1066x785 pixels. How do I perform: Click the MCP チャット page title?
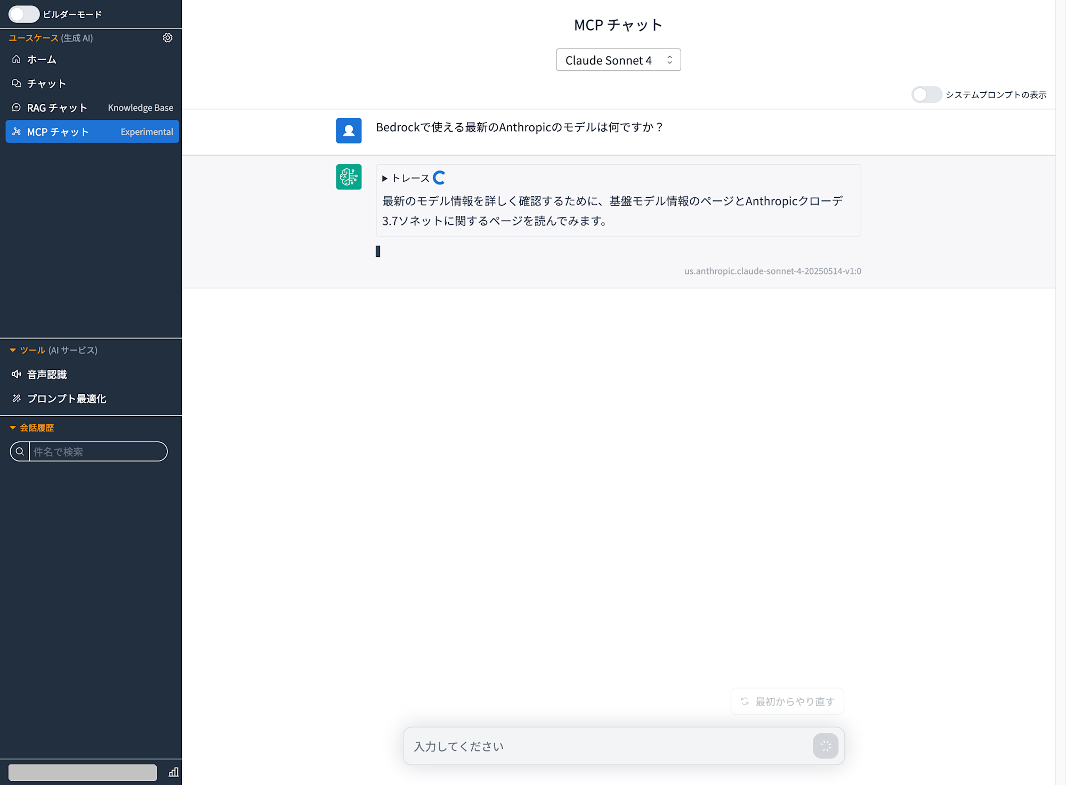click(x=618, y=25)
